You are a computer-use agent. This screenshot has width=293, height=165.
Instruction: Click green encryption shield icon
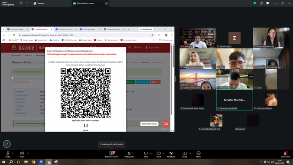[255, 3]
